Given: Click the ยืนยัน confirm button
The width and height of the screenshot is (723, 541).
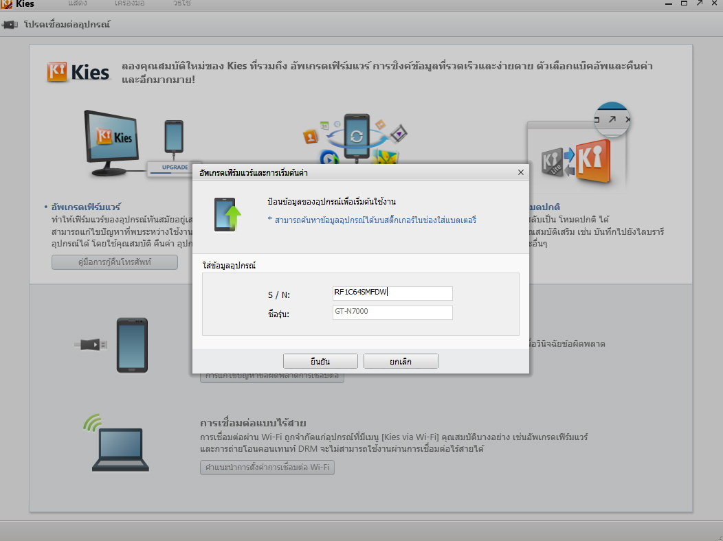Looking at the screenshot, I should 320,361.
